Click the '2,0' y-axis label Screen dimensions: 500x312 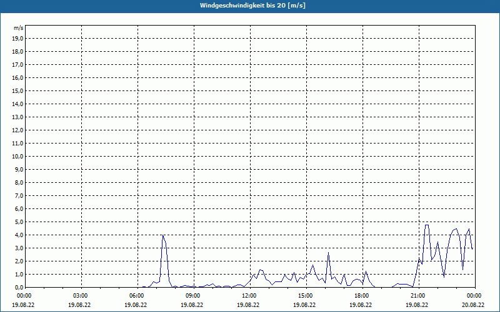click(x=19, y=261)
